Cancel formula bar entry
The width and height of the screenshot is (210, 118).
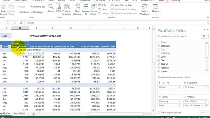coord(8,23)
